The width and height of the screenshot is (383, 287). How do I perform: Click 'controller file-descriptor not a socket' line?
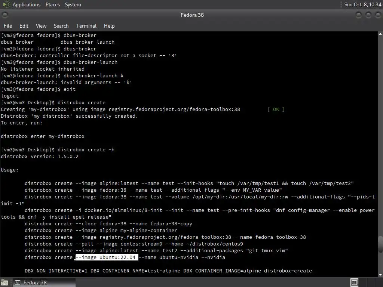[x=89, y=55]
